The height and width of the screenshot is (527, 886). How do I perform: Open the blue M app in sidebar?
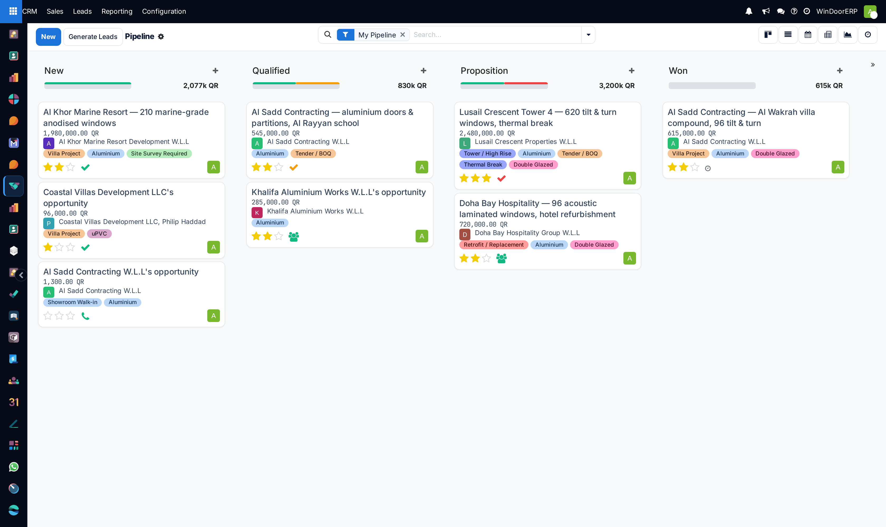(x=13, y=143)
